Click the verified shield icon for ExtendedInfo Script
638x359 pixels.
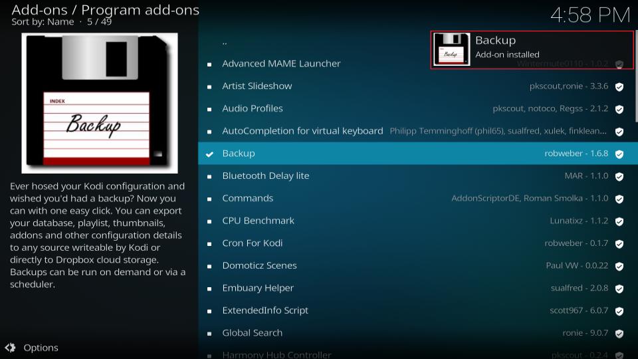619,311
